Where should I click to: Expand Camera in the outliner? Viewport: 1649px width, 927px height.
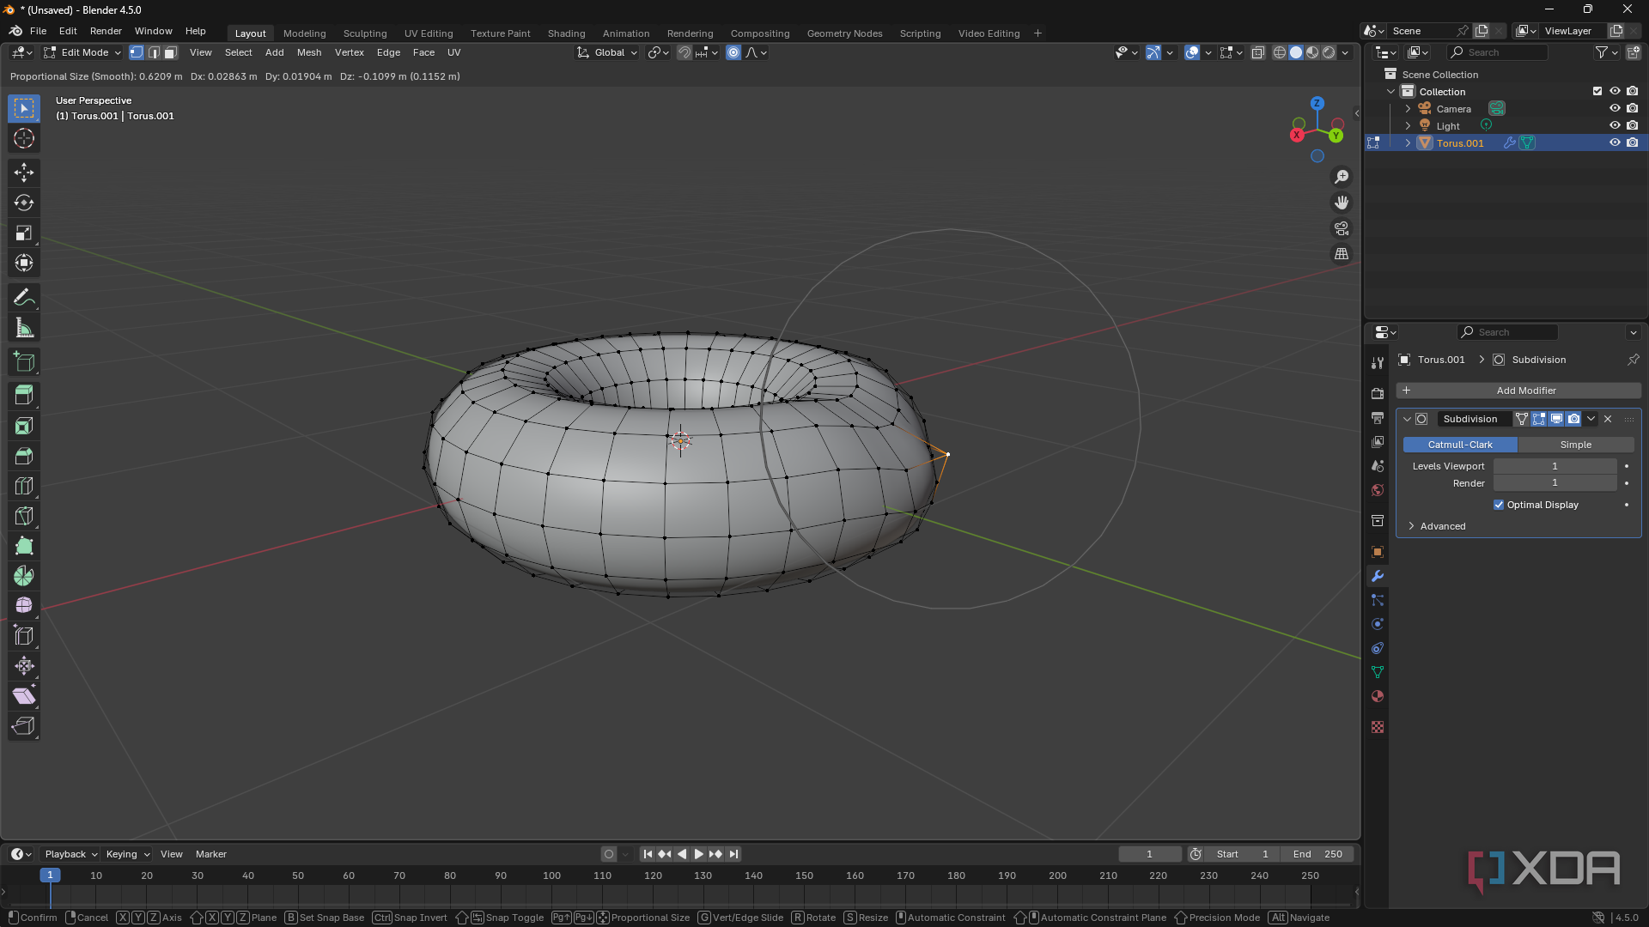tap(1408, 108)
